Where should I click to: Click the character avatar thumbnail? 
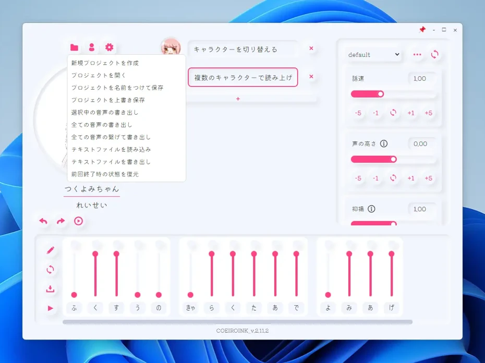pyautogui.click(x=171, y=47)
